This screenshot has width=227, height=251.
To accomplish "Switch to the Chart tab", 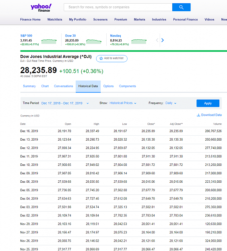I will click(45, 86).
